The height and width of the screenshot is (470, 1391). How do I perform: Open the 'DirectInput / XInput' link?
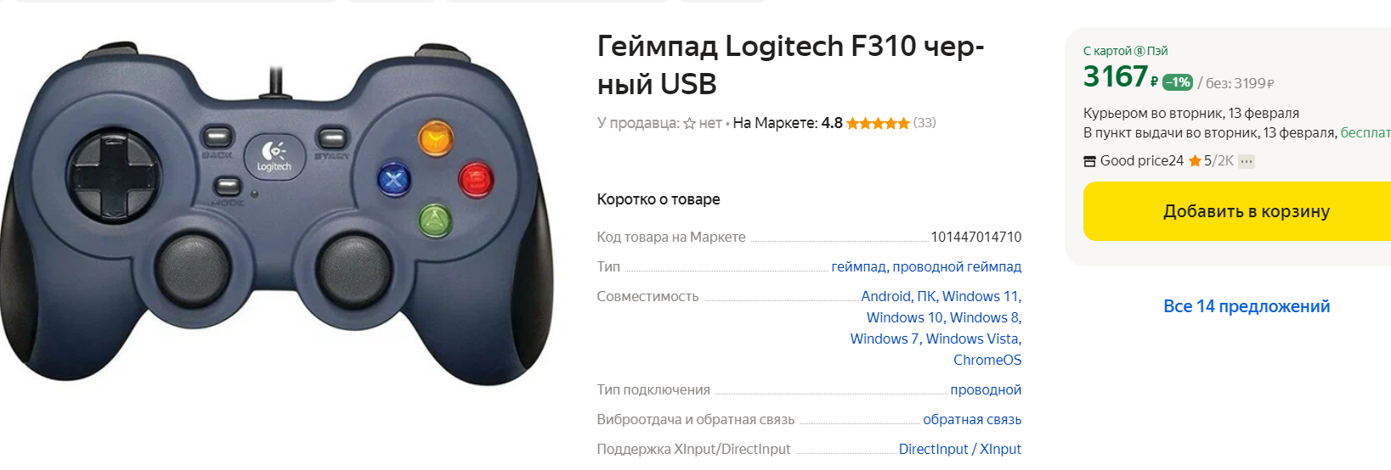(x=960, y=449)
